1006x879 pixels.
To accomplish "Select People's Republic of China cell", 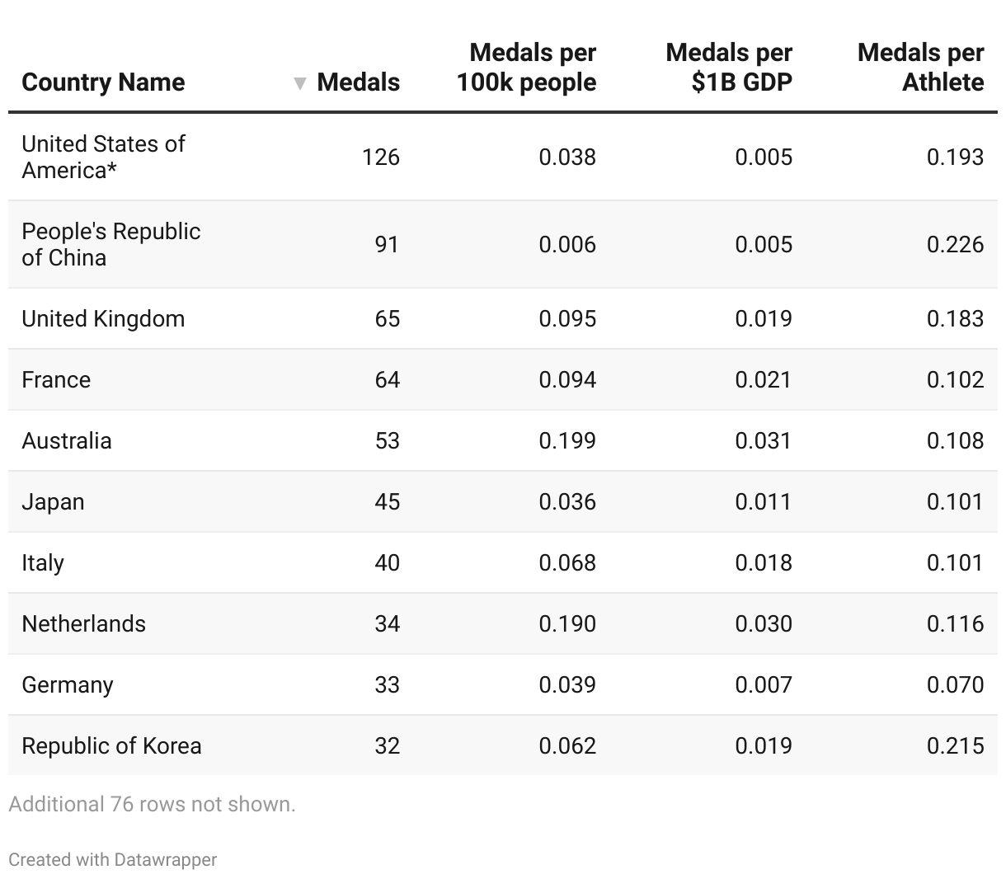I will click(x=110, y=244).
